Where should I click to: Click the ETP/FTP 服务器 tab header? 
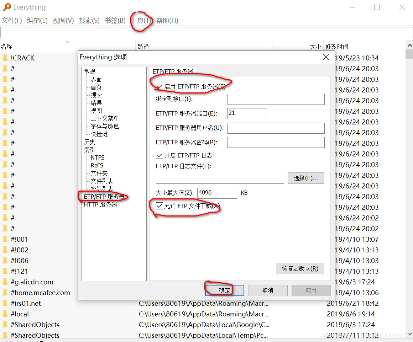point(173,71)
